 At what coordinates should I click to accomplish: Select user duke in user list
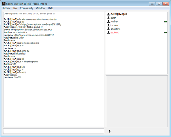pos(137,18)
